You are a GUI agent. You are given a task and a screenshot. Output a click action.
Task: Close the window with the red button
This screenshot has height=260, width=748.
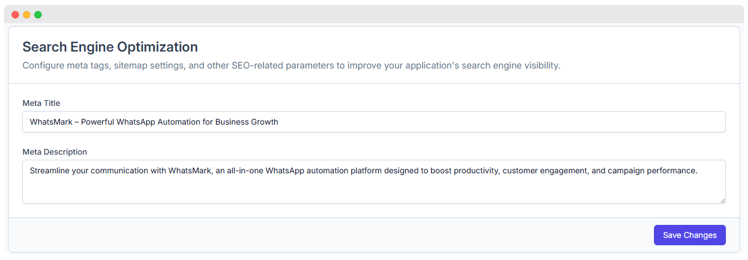15,15
